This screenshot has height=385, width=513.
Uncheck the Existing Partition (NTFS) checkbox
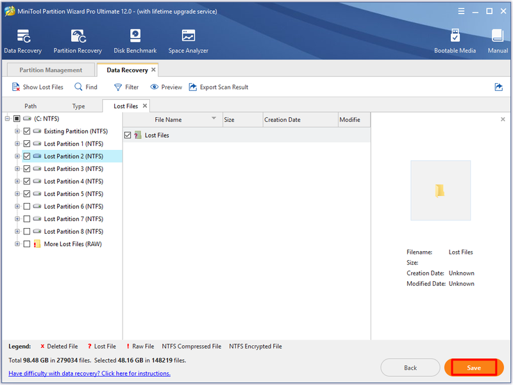point(27,131)
